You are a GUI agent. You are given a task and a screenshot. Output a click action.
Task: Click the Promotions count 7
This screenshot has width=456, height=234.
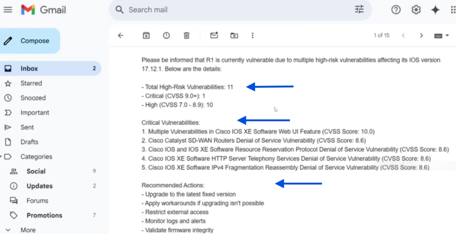pos(94,216)
